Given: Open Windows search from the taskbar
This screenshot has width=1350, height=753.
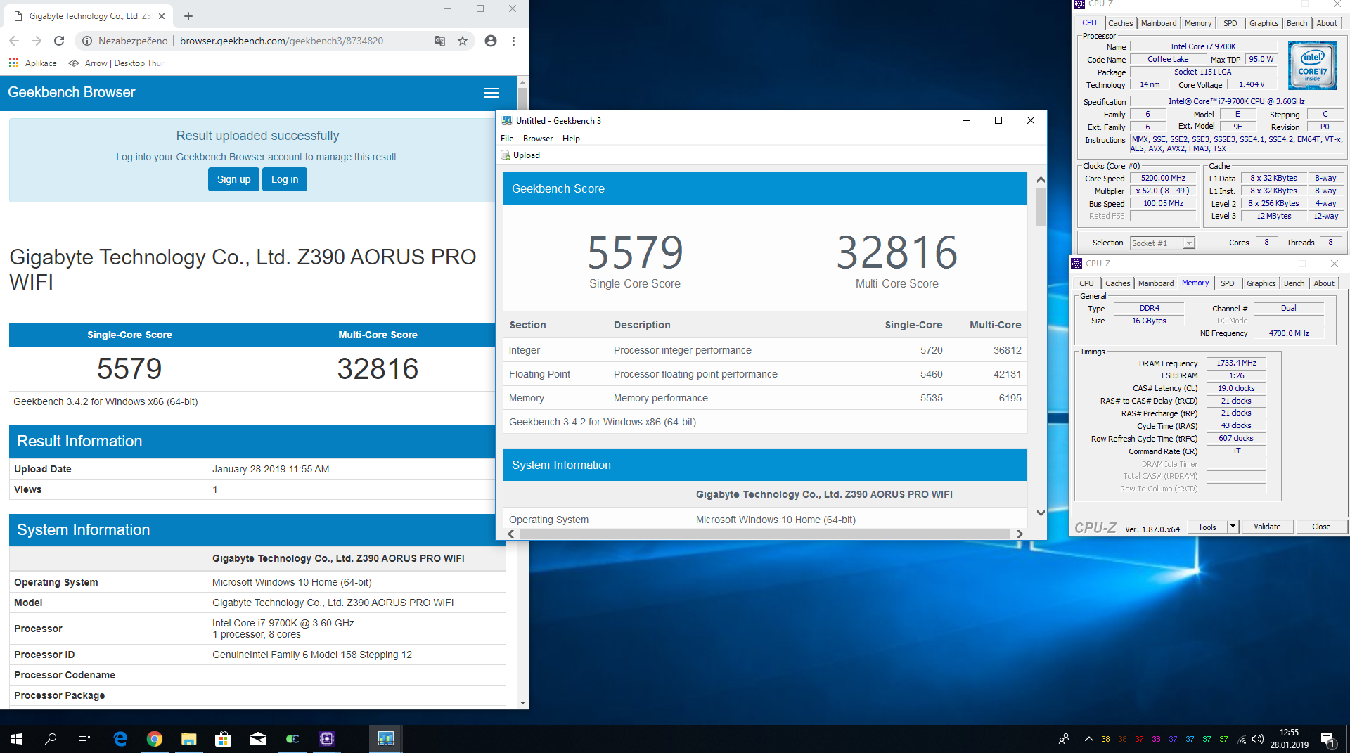Looking at the screenshot, I should tap(51, 739).
